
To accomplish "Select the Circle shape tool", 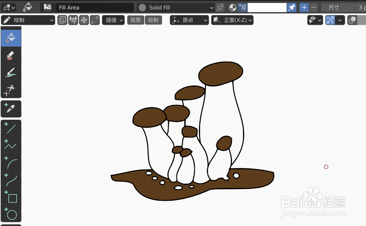I will click(x=11, y=214).
